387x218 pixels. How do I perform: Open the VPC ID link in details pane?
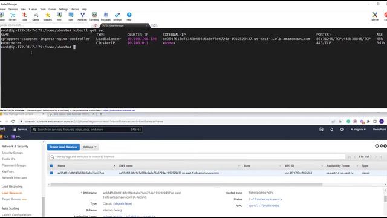click(264, 206)
